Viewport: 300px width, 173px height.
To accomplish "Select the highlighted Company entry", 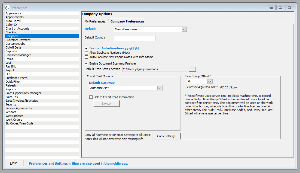I will tap(42, 36).
